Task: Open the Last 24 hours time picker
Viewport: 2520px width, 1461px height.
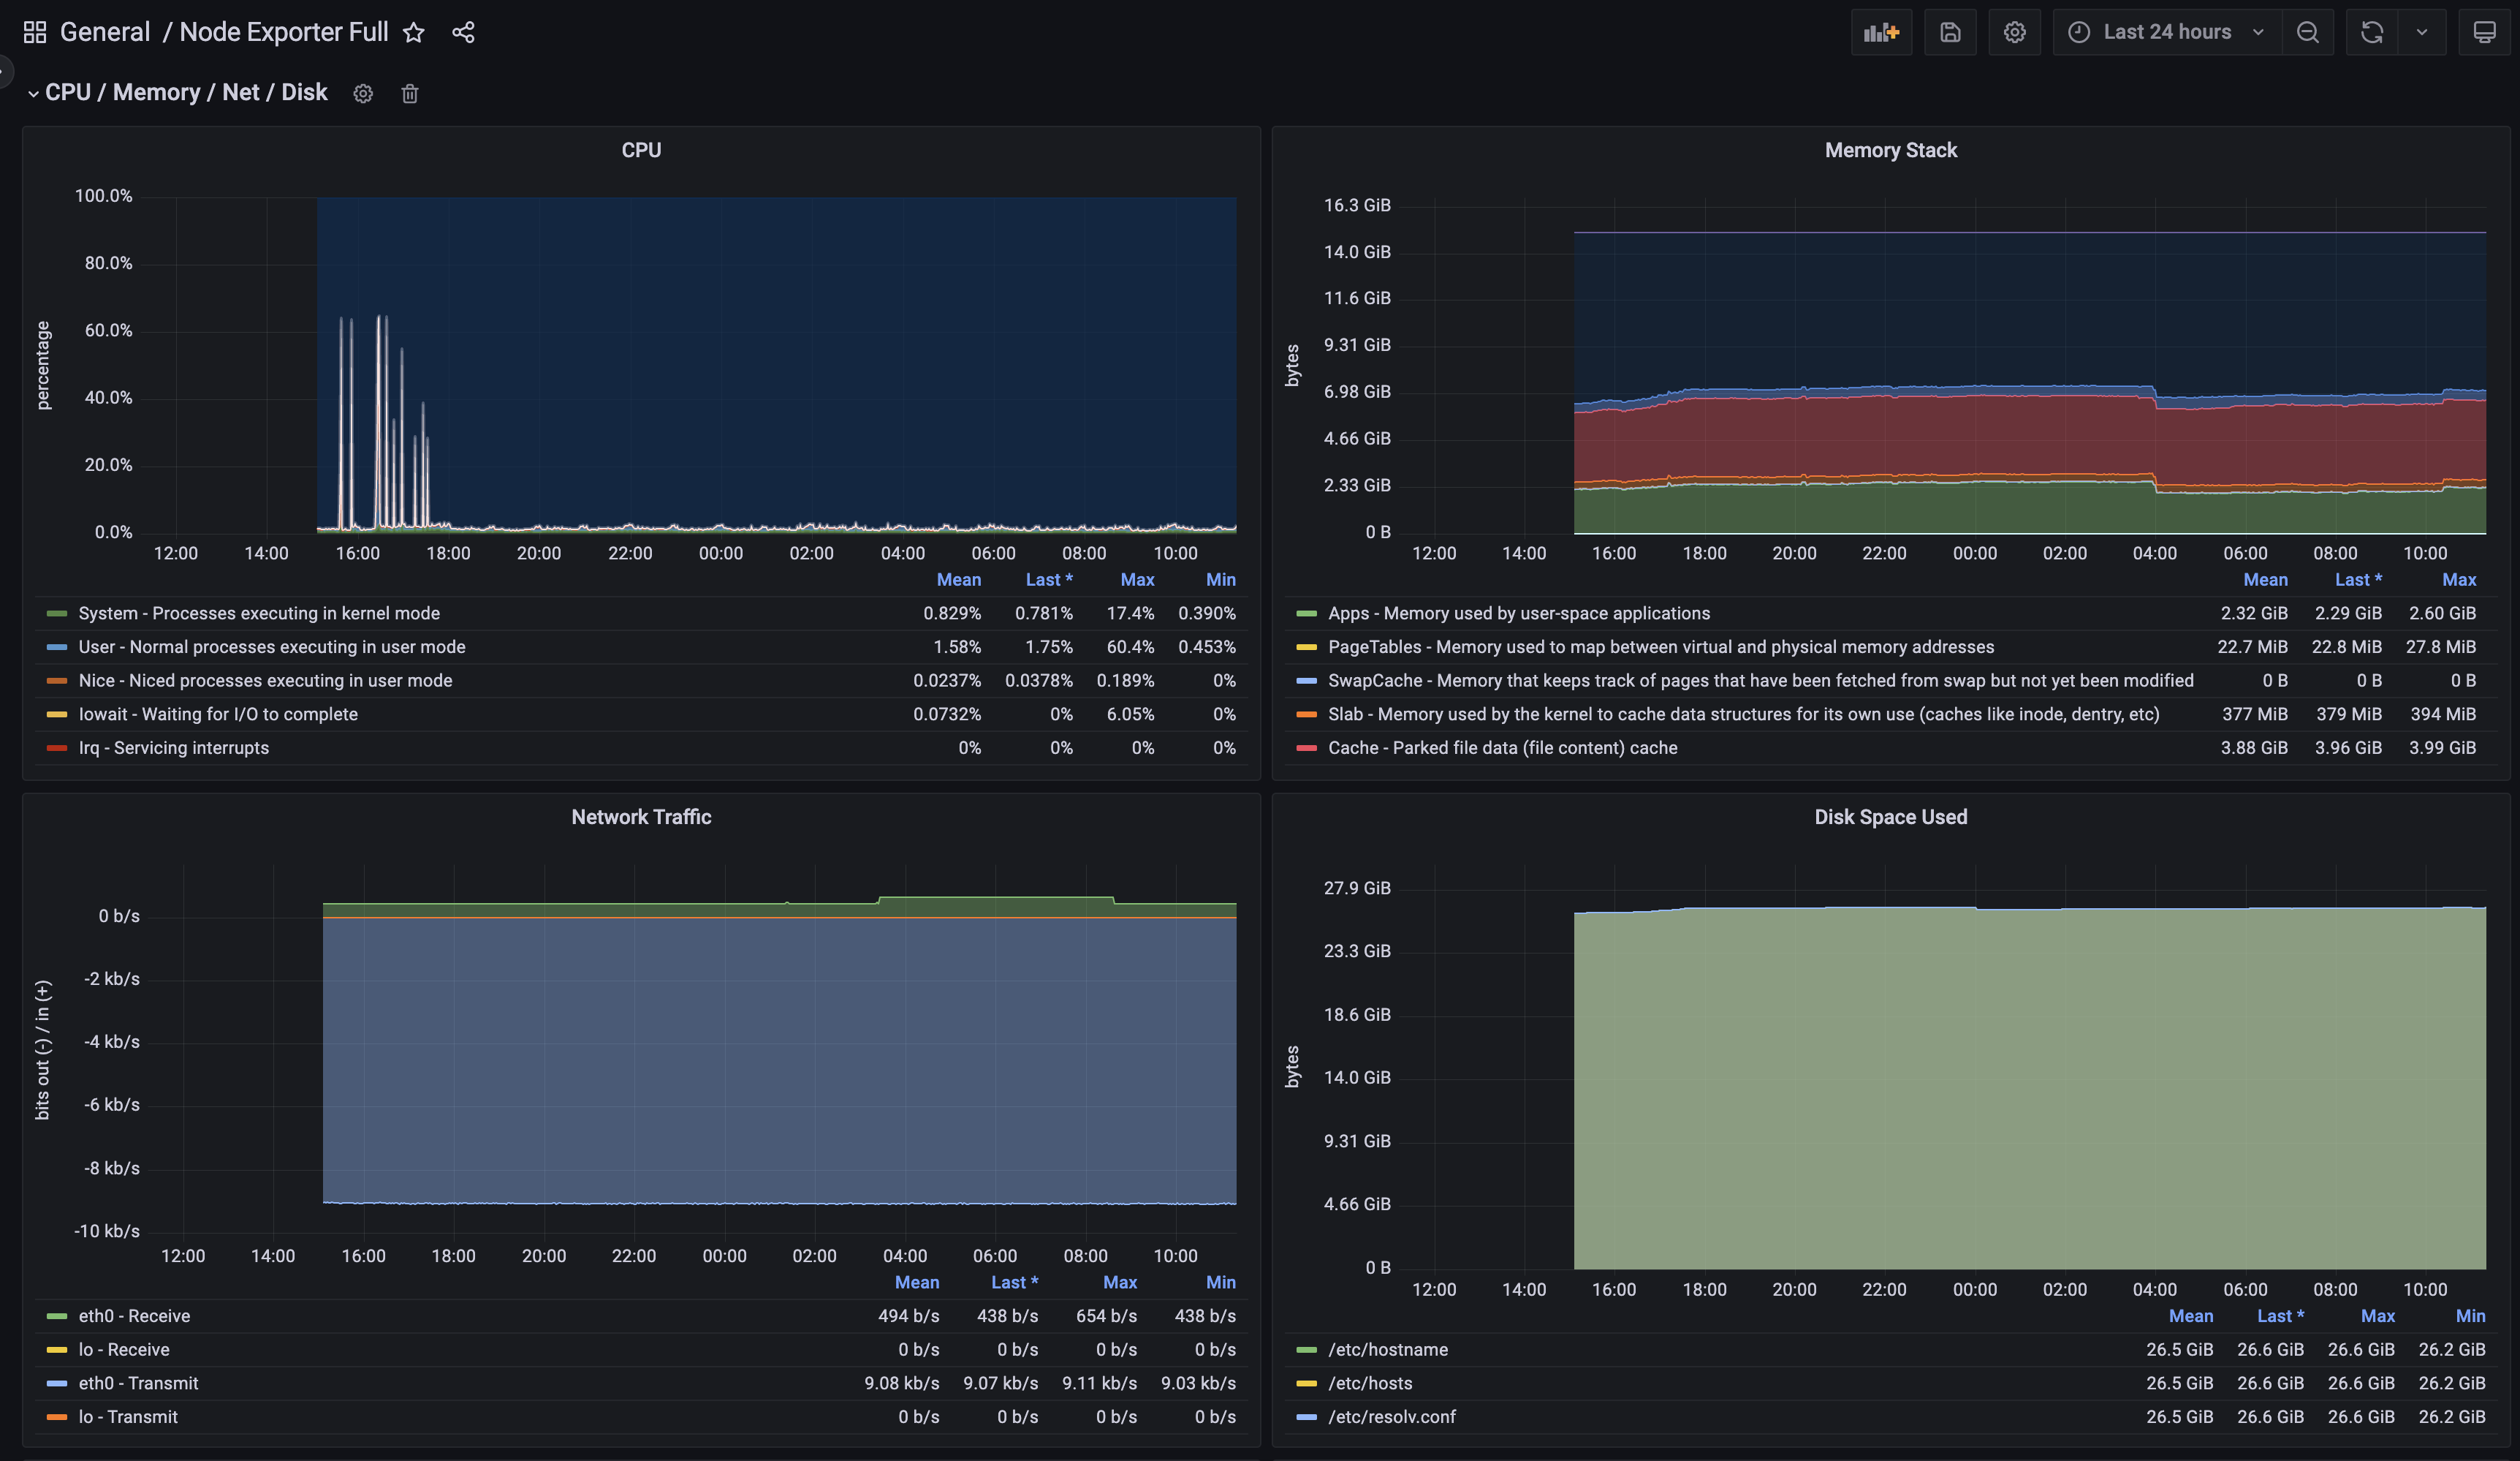Action: click(x=2166, y=32)
